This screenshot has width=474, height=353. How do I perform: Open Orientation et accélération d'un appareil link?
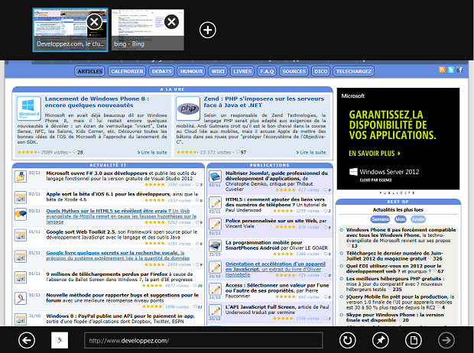tap(275, 269)
